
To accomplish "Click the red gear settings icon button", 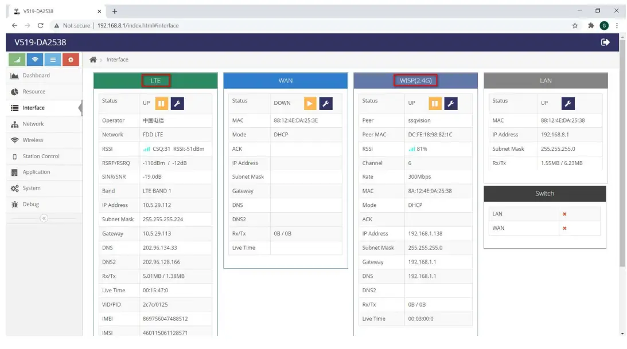I will (71, 60).
